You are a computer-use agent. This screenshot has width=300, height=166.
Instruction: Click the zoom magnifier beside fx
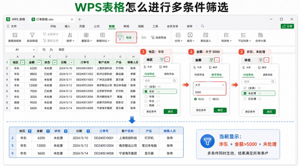point(44,50)
